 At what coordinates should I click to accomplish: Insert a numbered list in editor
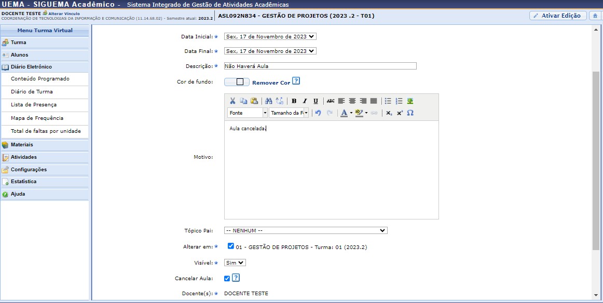pyautogui.click(x=399, y=101)
